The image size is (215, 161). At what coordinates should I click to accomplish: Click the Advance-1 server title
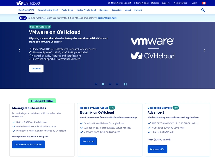[x=156, y=112]
